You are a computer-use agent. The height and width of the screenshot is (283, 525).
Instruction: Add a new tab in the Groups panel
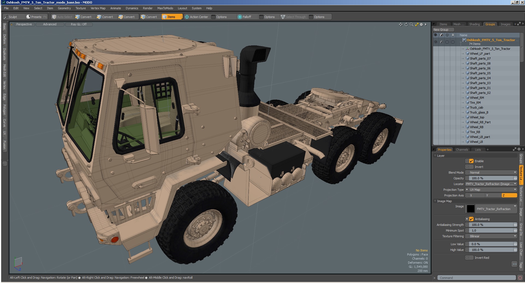(515, 24)
